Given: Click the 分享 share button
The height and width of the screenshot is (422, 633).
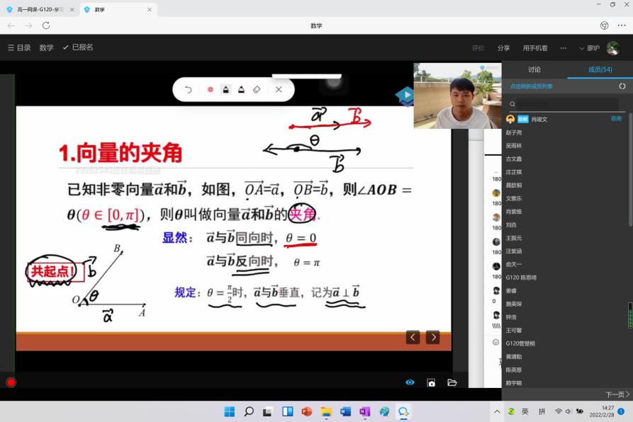Looking at the screenshot, I should click(x=503, y=48).
